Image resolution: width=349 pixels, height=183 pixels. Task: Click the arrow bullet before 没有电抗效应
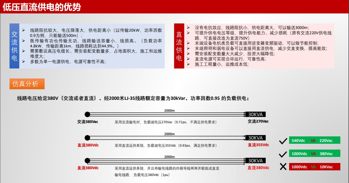point(188,28)
